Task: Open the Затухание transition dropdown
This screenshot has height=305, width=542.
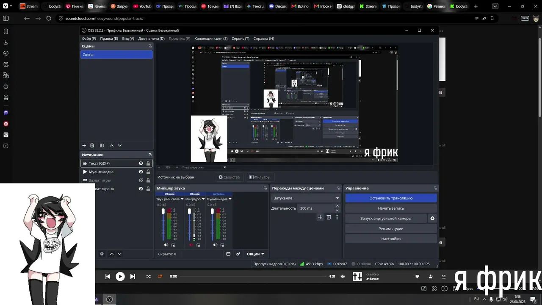Action: click(x=306, y=198)
